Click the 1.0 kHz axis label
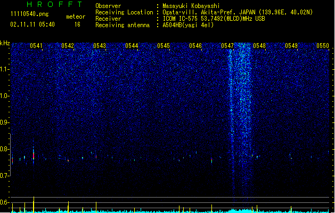The width and height of the screenshot is (335, 213). tap(5, 96)
